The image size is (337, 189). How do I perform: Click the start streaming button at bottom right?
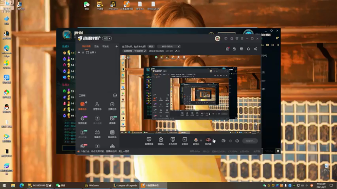pyautogui.click(x=250, y=141)
